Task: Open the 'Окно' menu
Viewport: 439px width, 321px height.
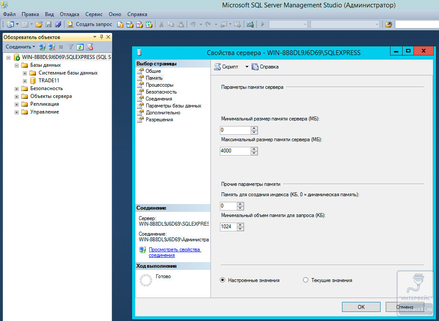Action: point(115,14)
